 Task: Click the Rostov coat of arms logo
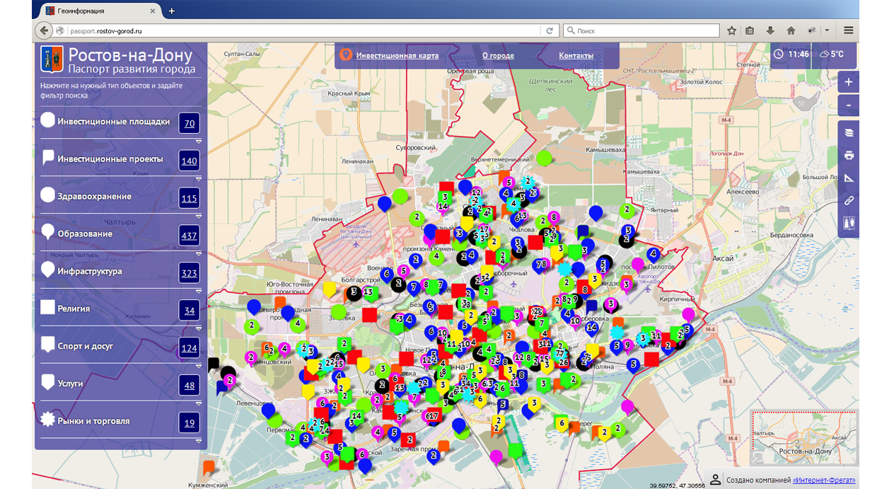(x=50, y=58)
